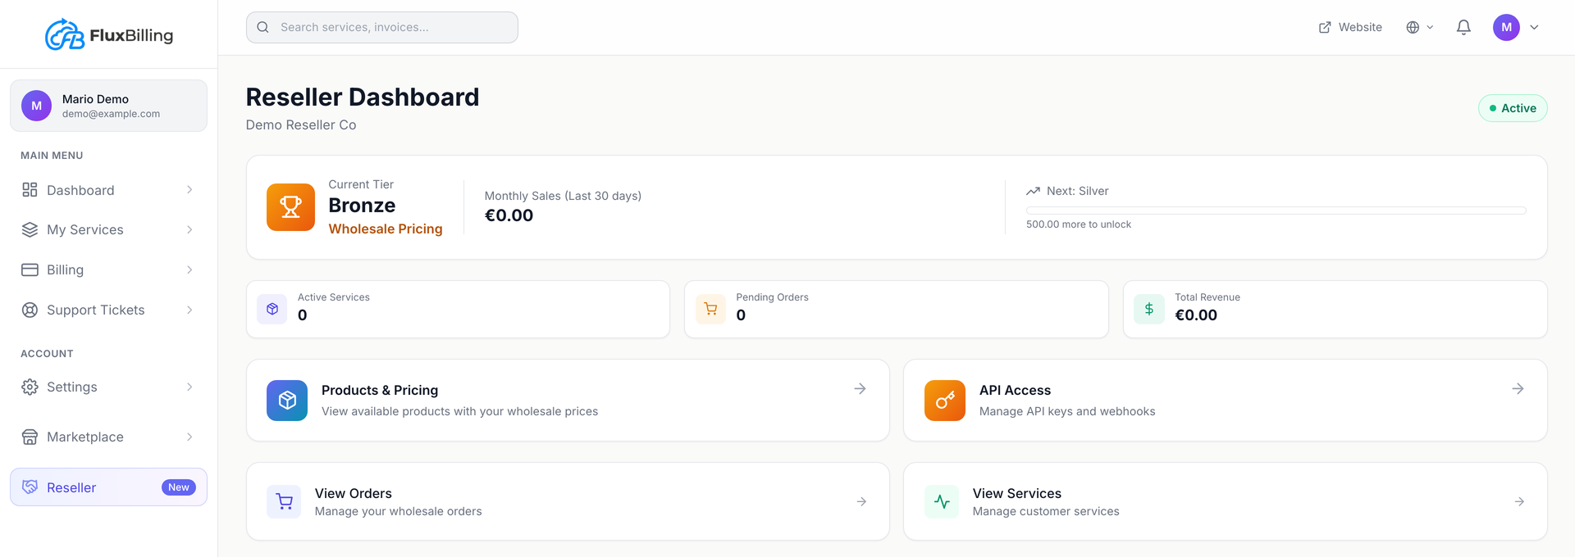Open Settings menu item
Viewport: 1575px width, 557px height.
tap(108, 387)
